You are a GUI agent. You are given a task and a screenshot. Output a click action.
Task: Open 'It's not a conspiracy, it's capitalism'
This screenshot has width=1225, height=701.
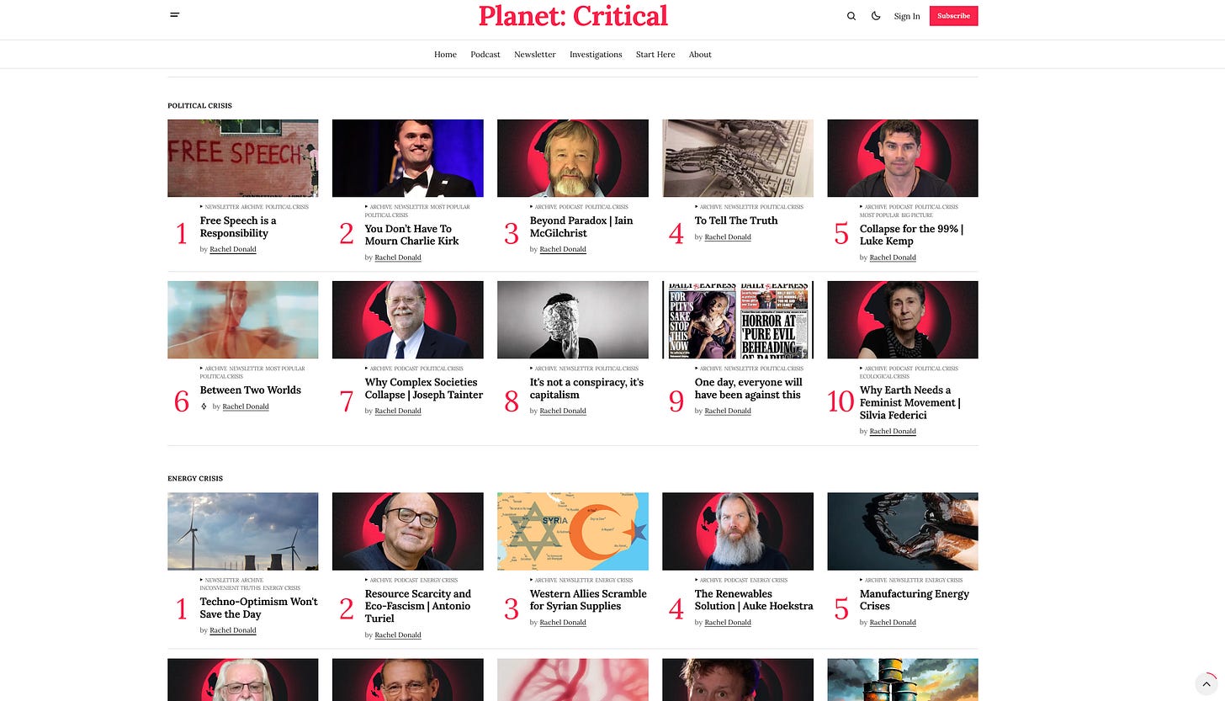point(586,389)
